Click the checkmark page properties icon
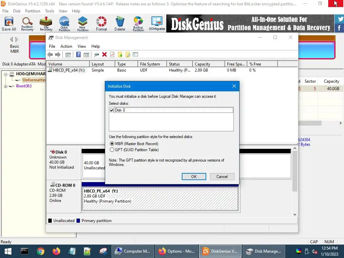 [x=112, y=55]
